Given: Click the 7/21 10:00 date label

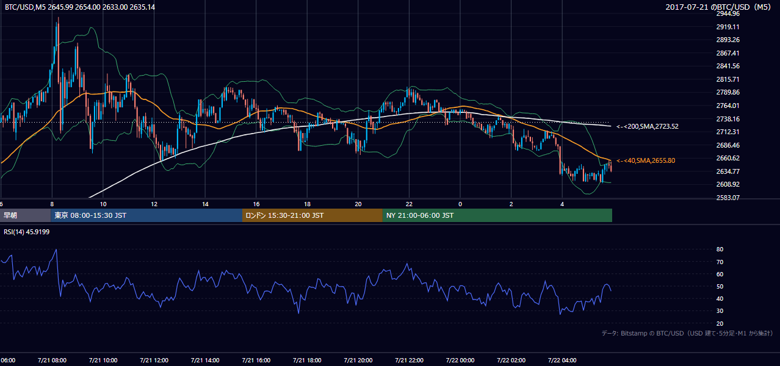Looking at the screenshot, I should (103, 360).
